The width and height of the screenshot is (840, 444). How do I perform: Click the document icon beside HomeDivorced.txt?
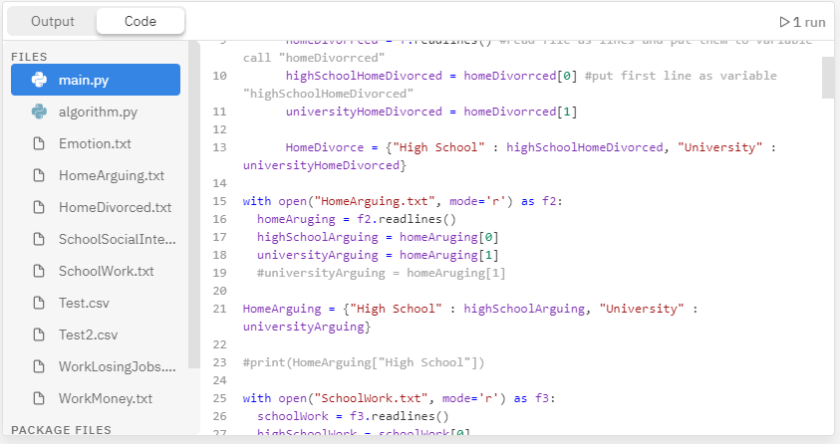pyautogui.click(x=39, y=207)
